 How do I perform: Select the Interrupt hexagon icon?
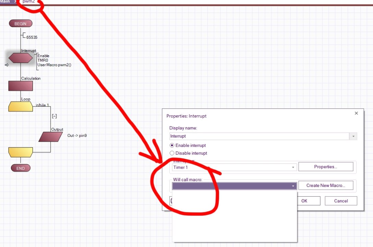21,58
